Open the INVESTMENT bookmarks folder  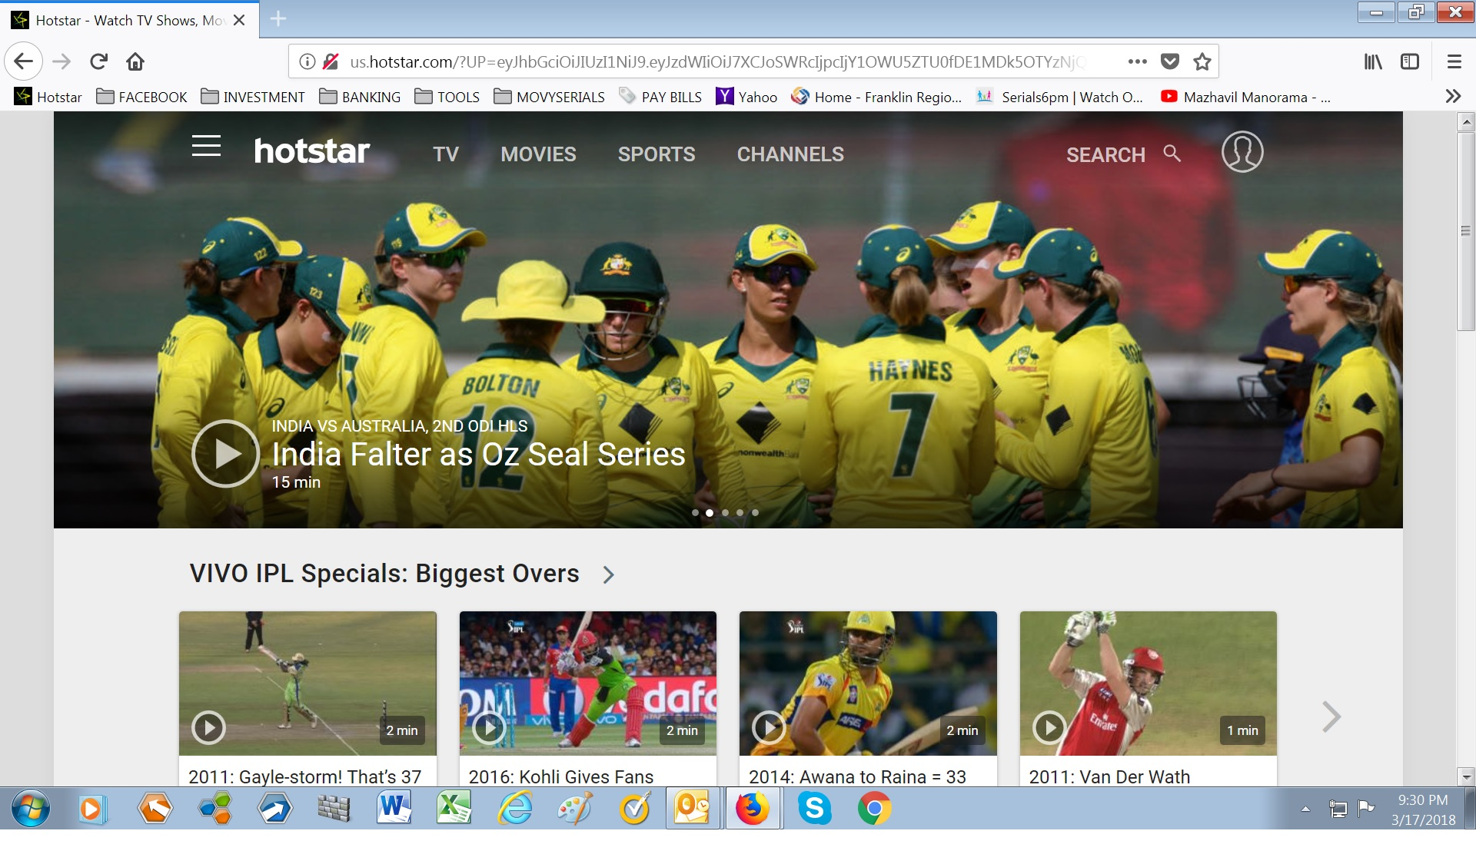(253, 97)
